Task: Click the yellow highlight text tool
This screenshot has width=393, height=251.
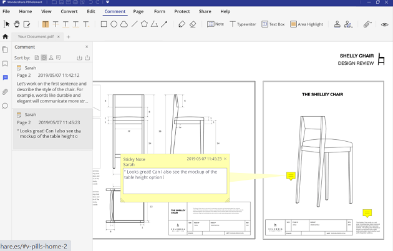Action: pos(46,24)
